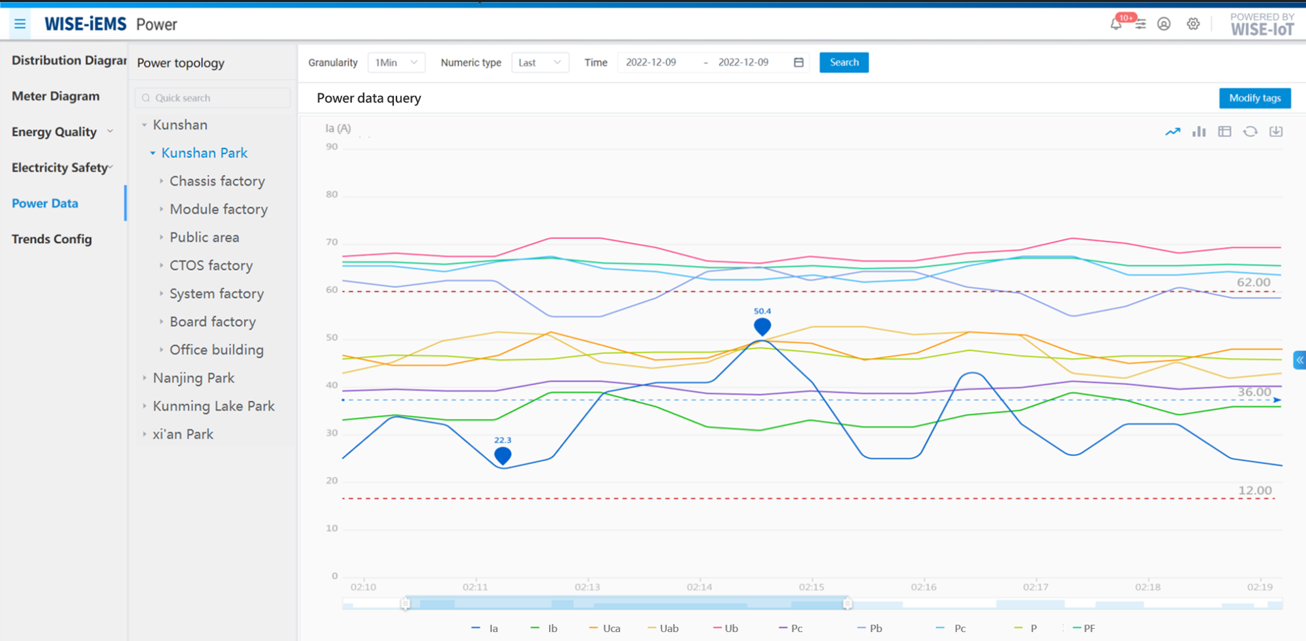
Task: Expand the xi'an Park node
Action: click(144, 434)
